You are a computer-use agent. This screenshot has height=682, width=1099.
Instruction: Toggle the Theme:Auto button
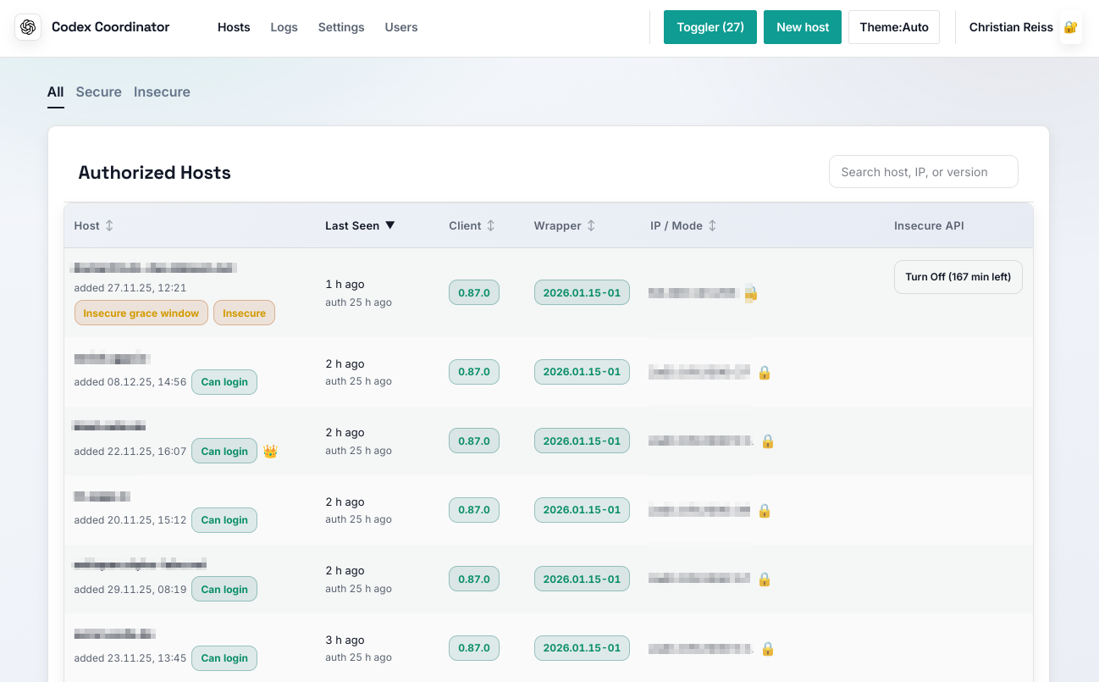click(x=893, y=27)
